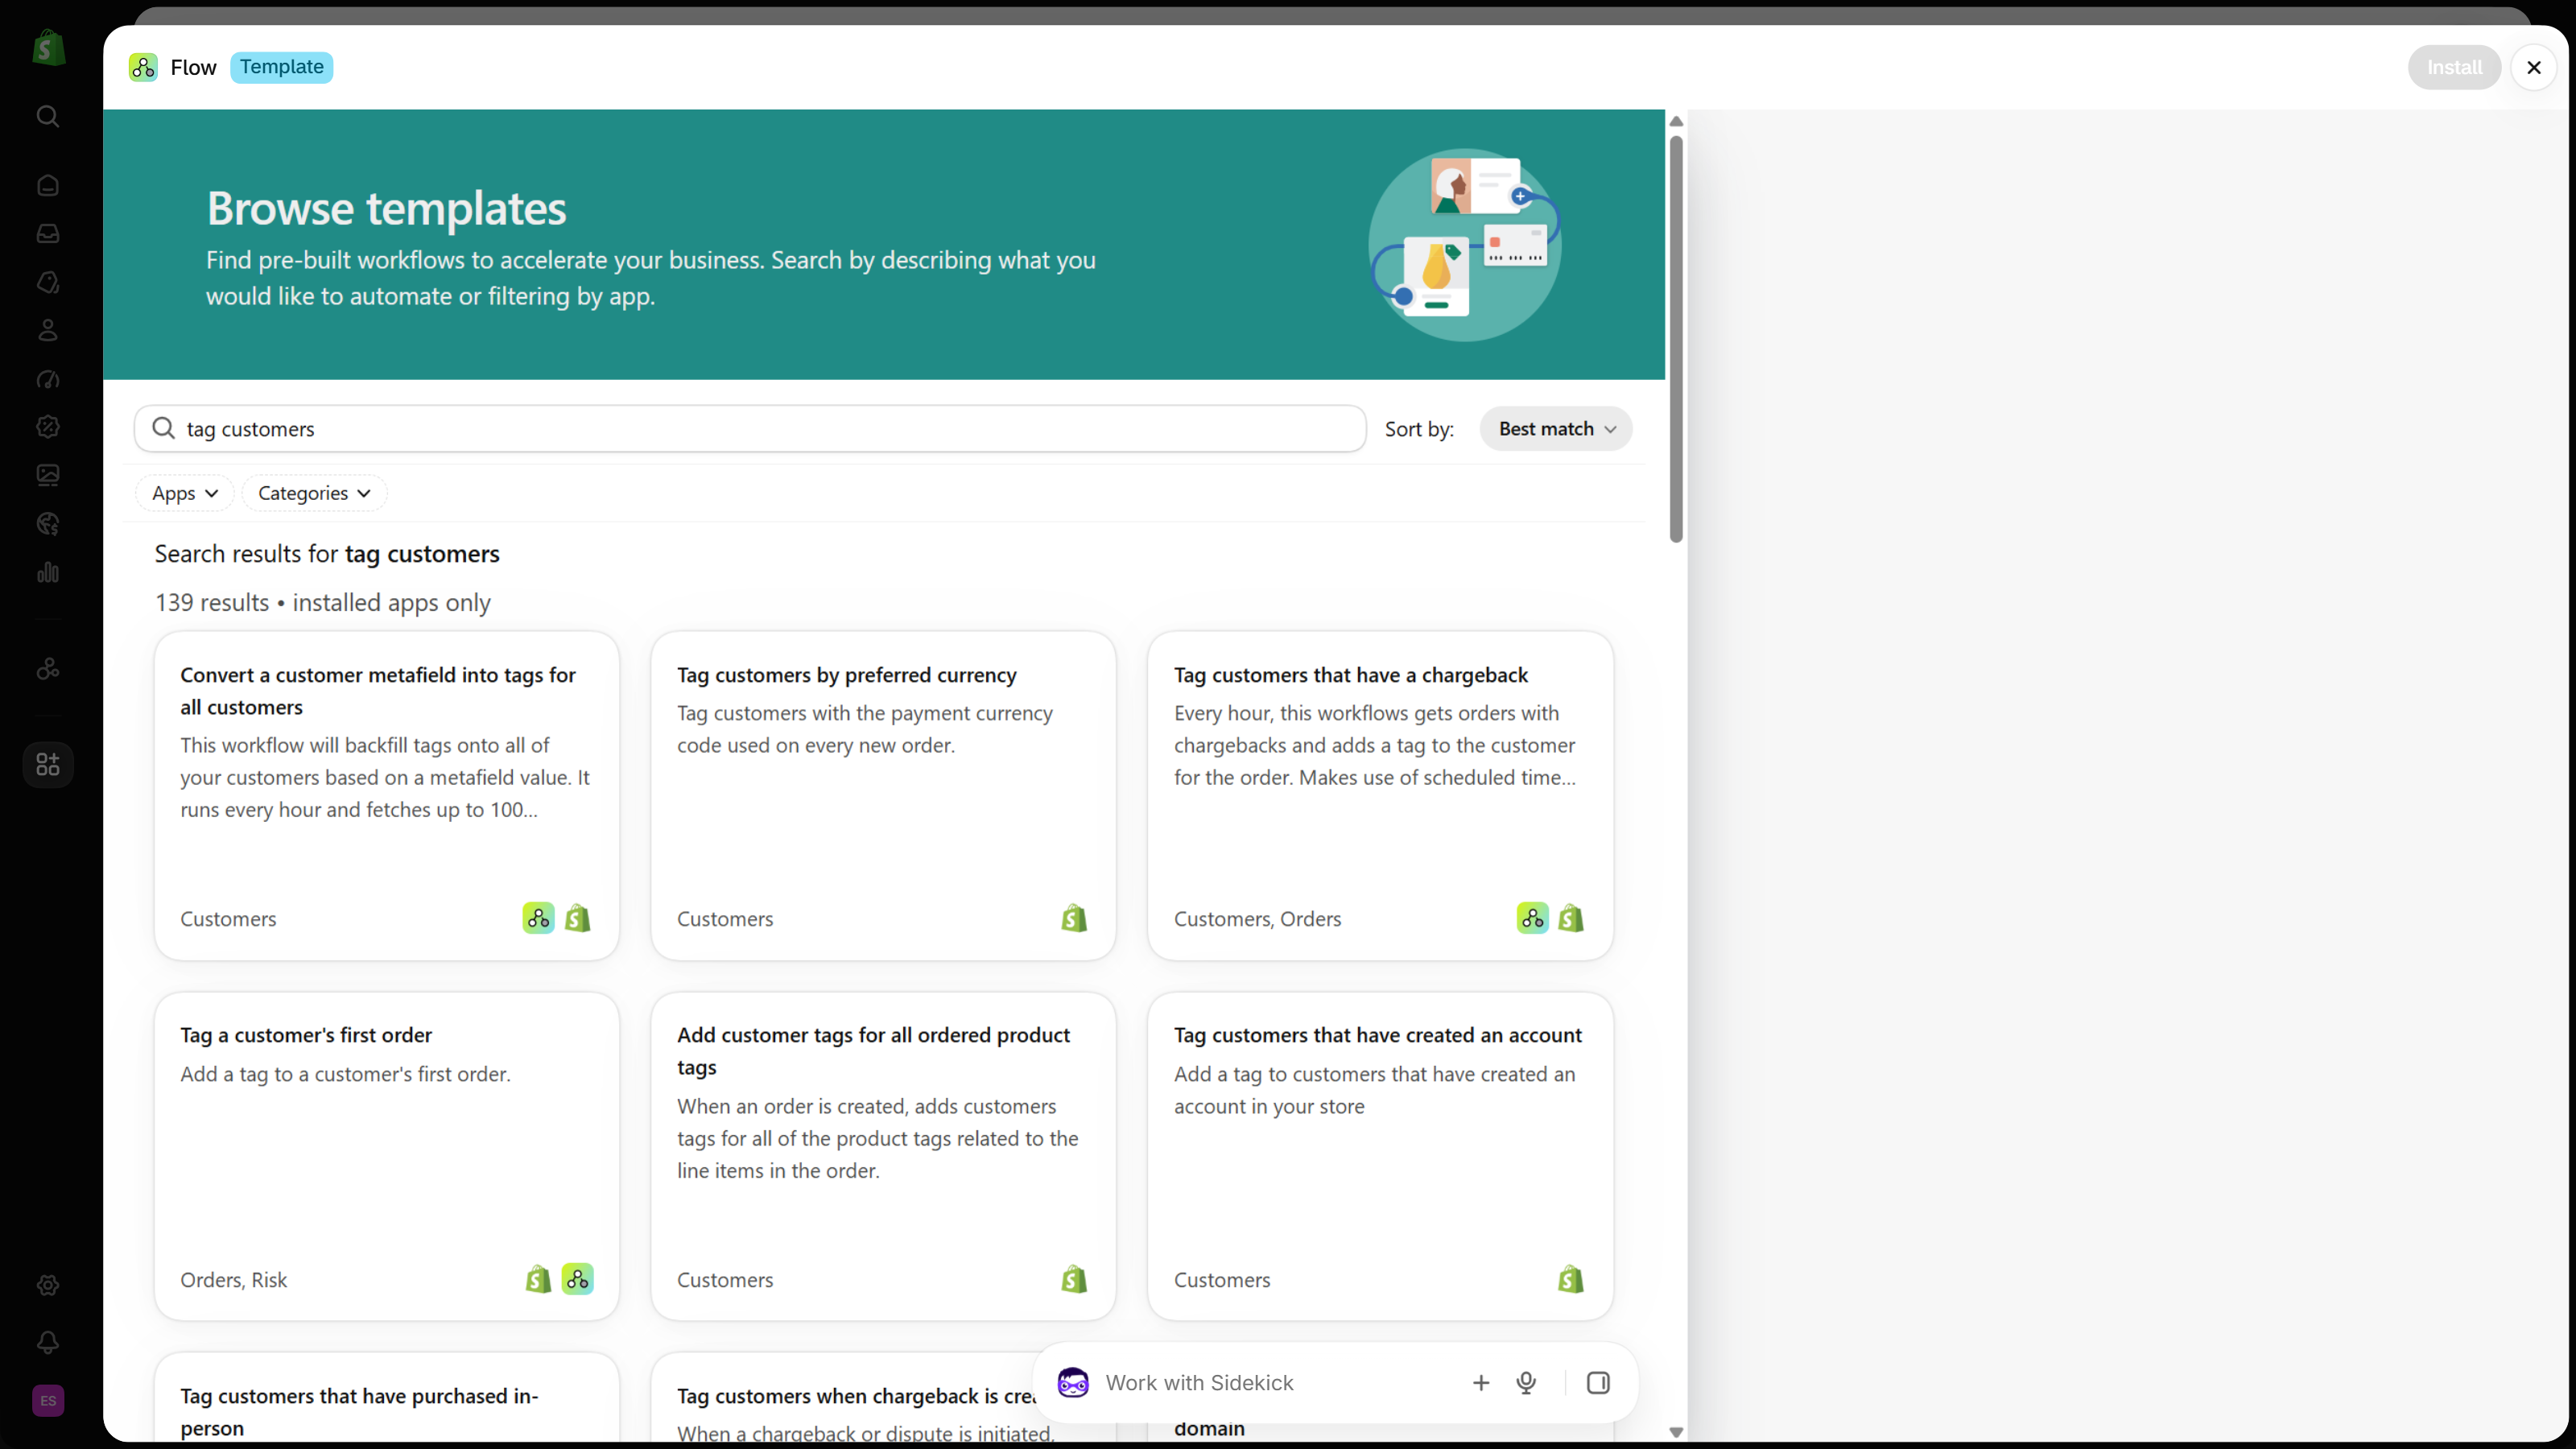This screenshot has width=2576, height=1449.
Task: Close the template browser dialog
Action: [2534, 67]
